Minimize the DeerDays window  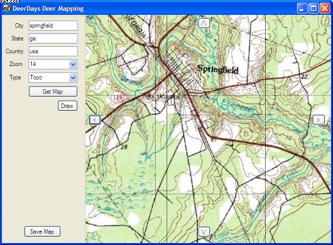point(302,8)
